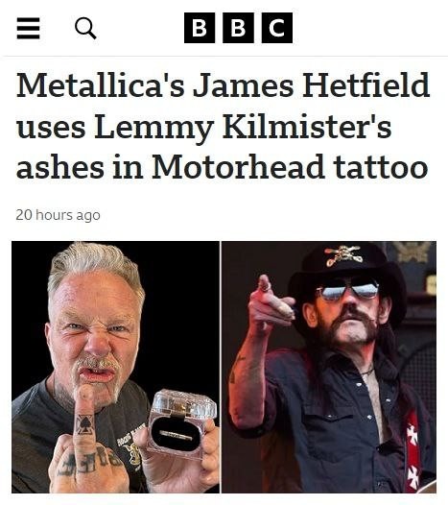Viewport: 448px width, 505px height.
Task: Click the first B block in logo
Action: [x=200, y=28]
